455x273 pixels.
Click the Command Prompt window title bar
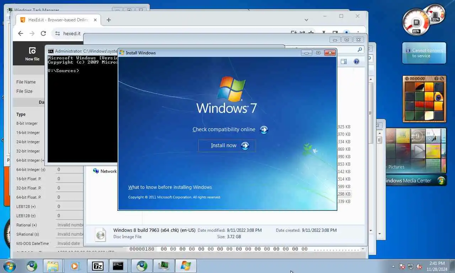click(82, 51)
